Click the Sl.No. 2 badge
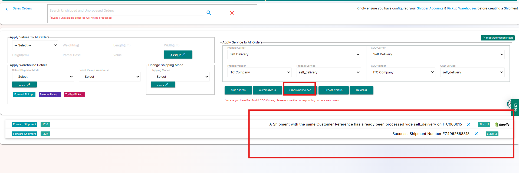The image size is (519, 173). [492, 134]
